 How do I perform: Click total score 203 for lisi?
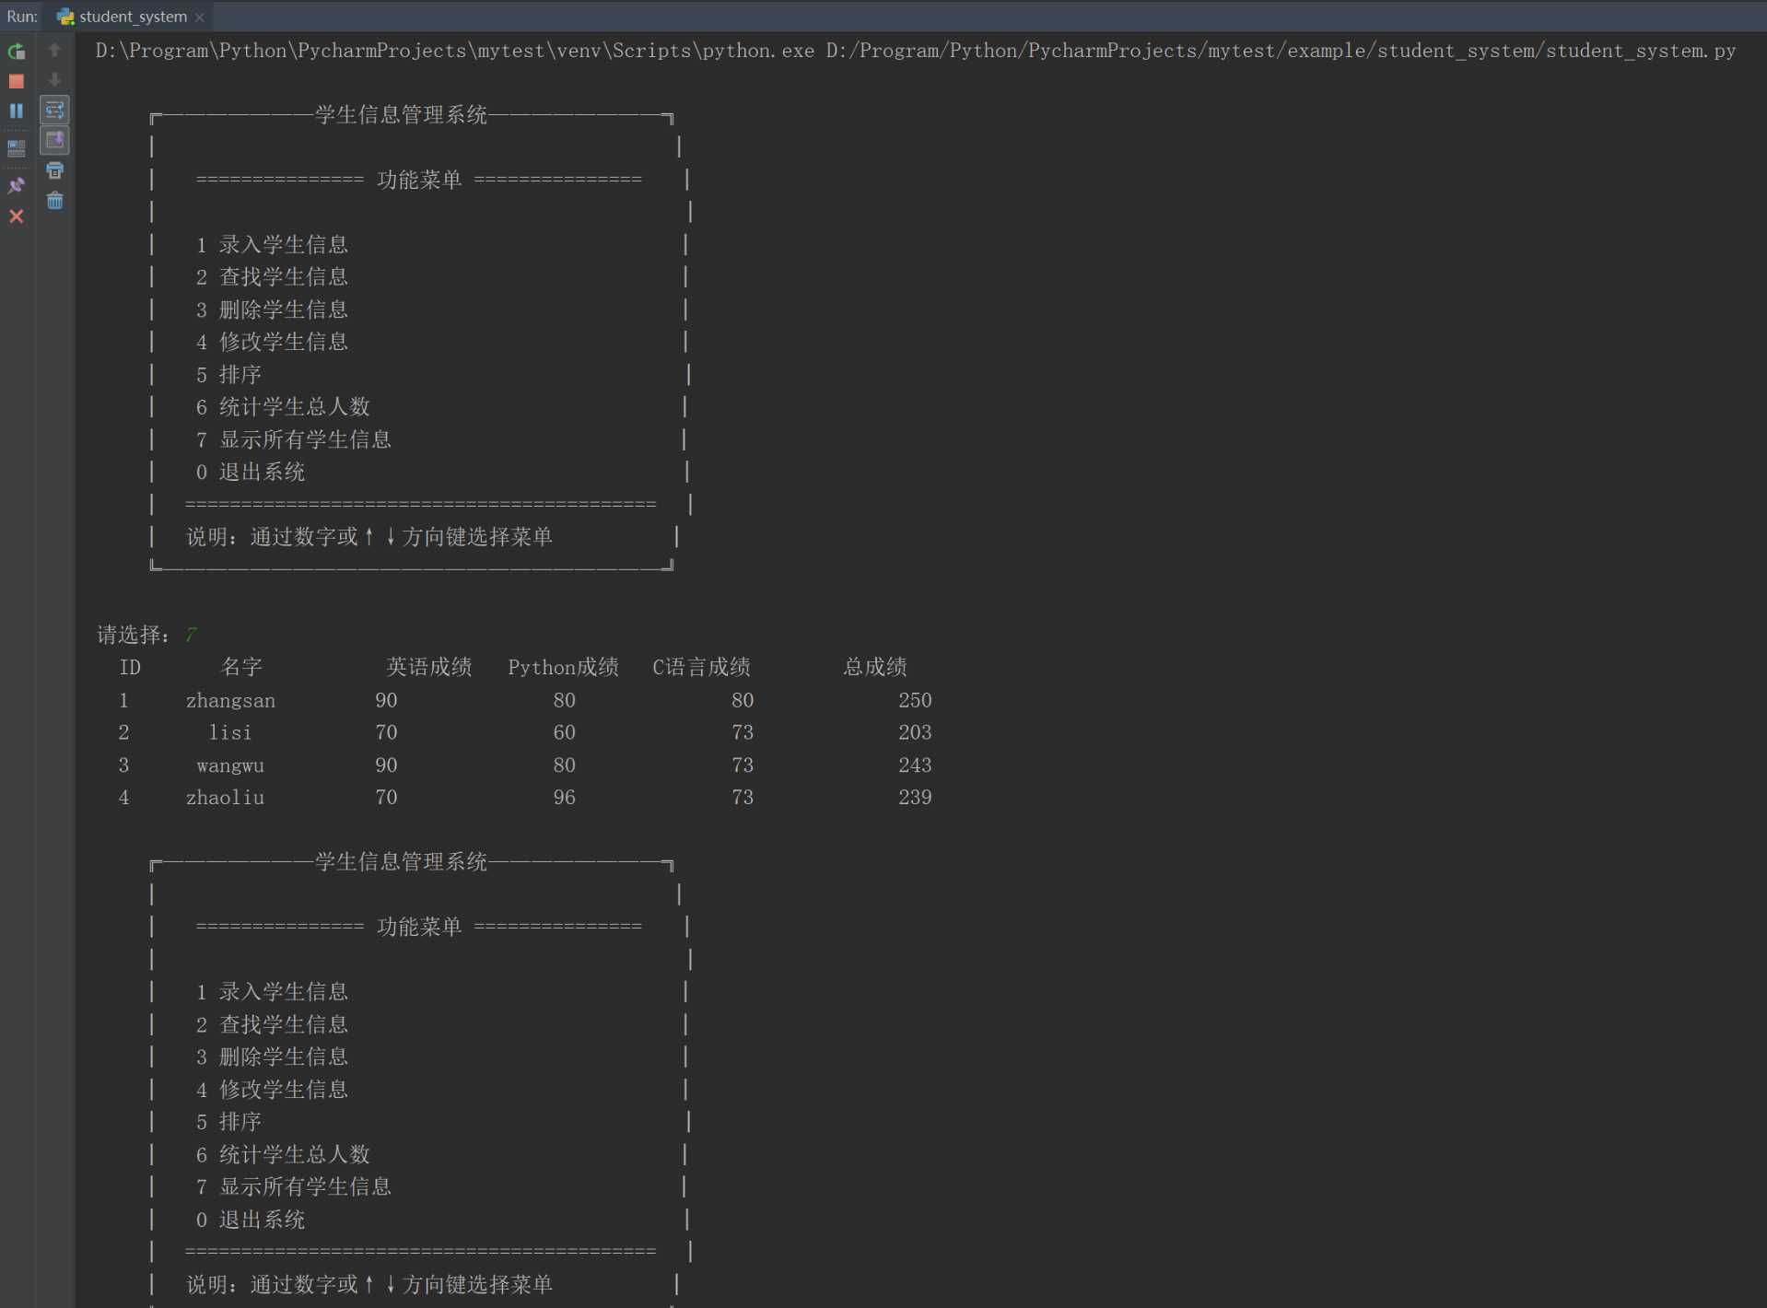[915, 732]
